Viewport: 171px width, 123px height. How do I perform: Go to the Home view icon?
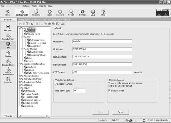(x=7, y=13)
